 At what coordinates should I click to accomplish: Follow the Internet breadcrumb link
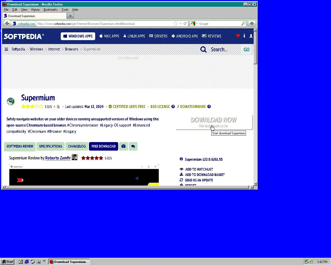pos(54,49)
